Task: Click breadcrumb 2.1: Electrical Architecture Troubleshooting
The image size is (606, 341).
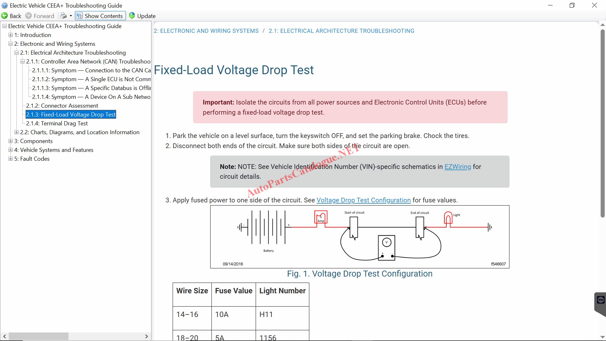Action: 341,31
